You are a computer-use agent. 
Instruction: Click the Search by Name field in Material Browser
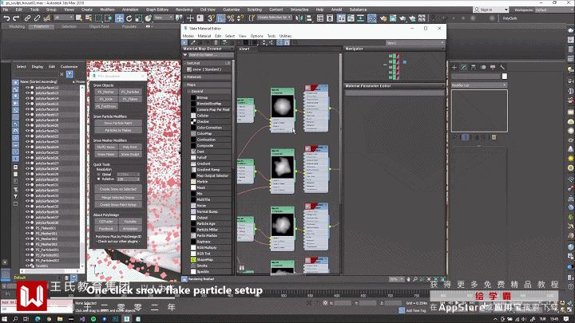click(211, 55)
